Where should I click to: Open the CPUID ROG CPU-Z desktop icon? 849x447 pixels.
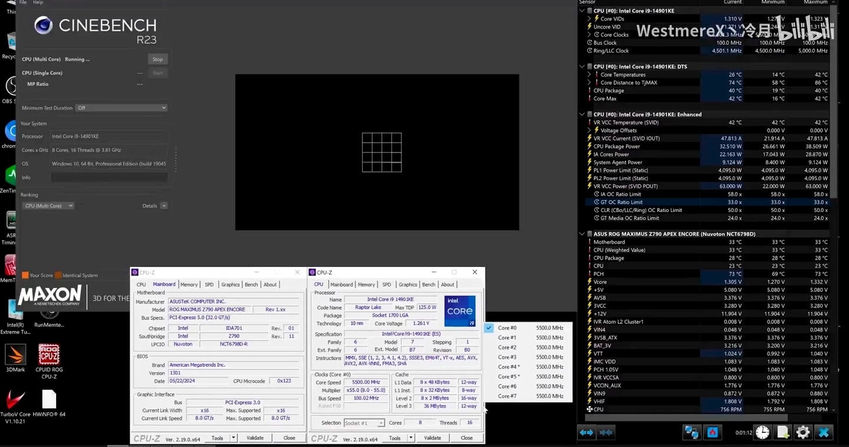tap(49, 362)
